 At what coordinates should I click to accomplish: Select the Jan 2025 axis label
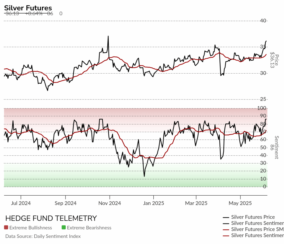click(153, 203)
